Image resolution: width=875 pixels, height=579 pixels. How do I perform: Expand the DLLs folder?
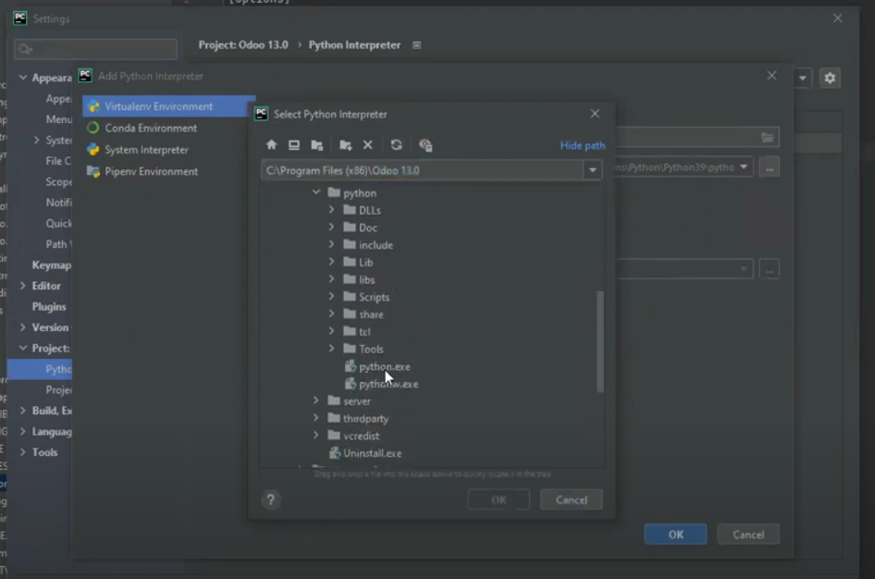[331, 210]
